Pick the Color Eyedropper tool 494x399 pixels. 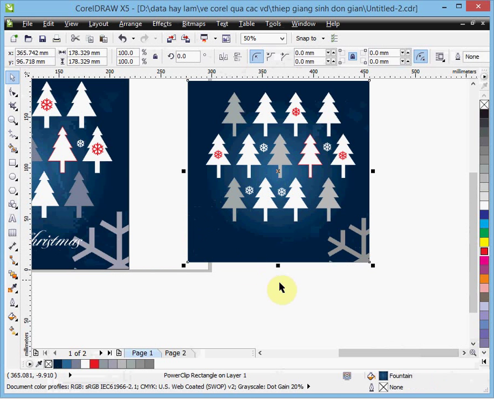12,288
